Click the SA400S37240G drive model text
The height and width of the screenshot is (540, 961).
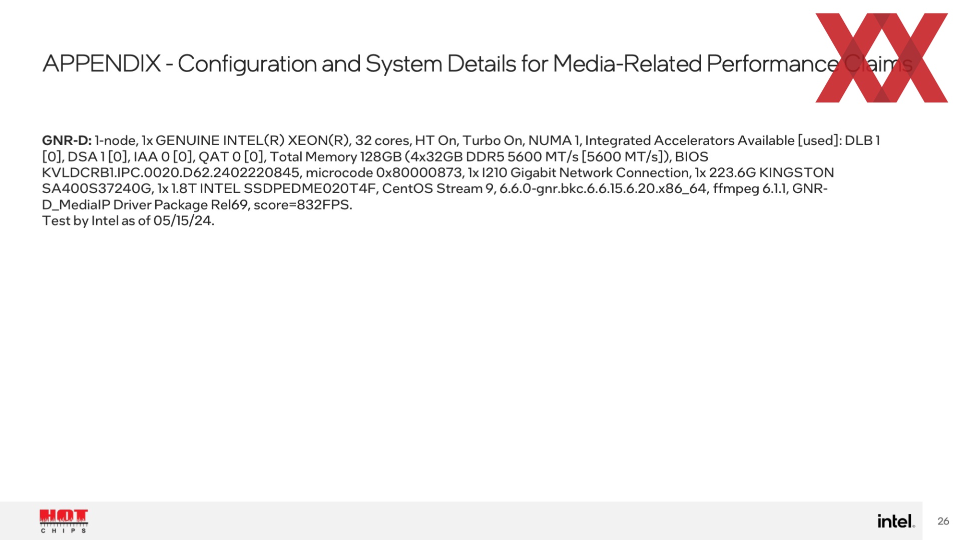click(97, 188)
